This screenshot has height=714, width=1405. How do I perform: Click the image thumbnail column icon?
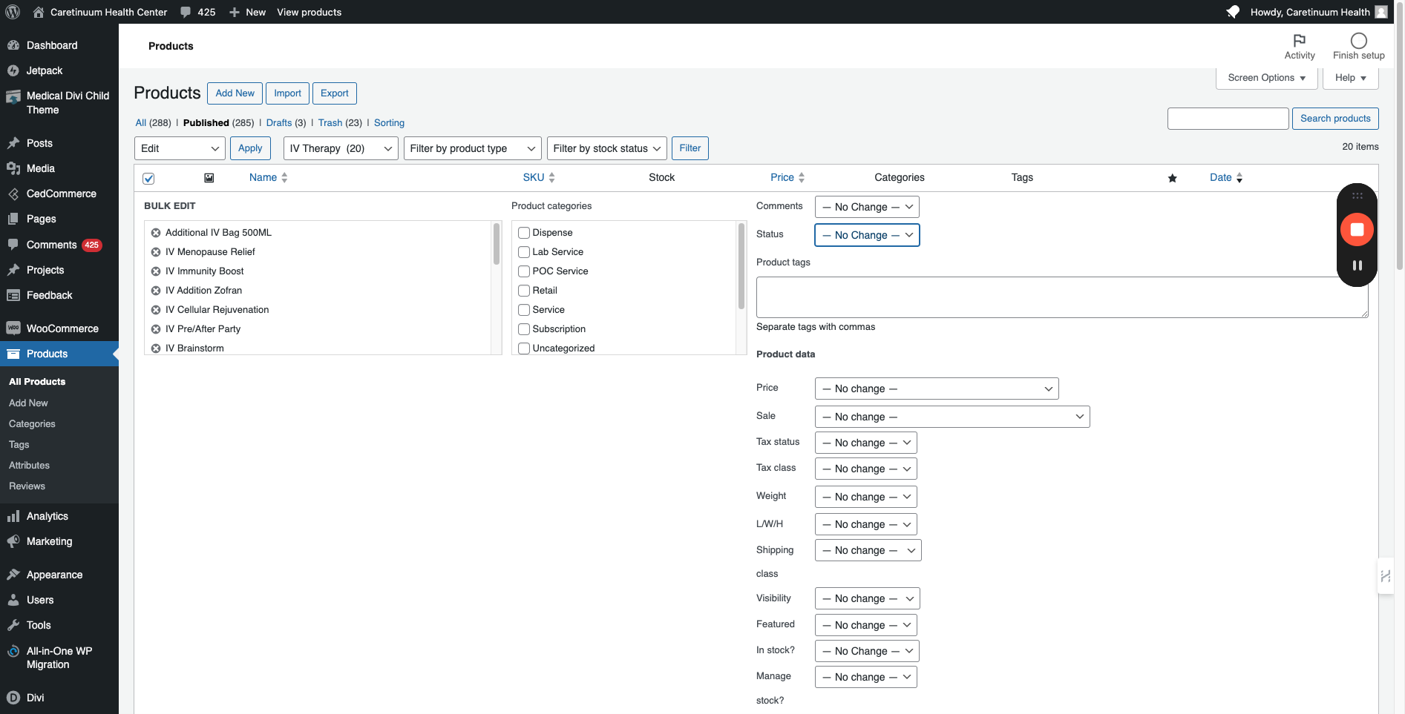209,178
